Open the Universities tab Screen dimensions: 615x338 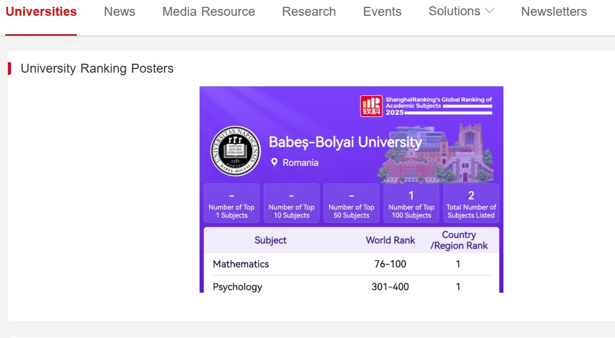41,12
